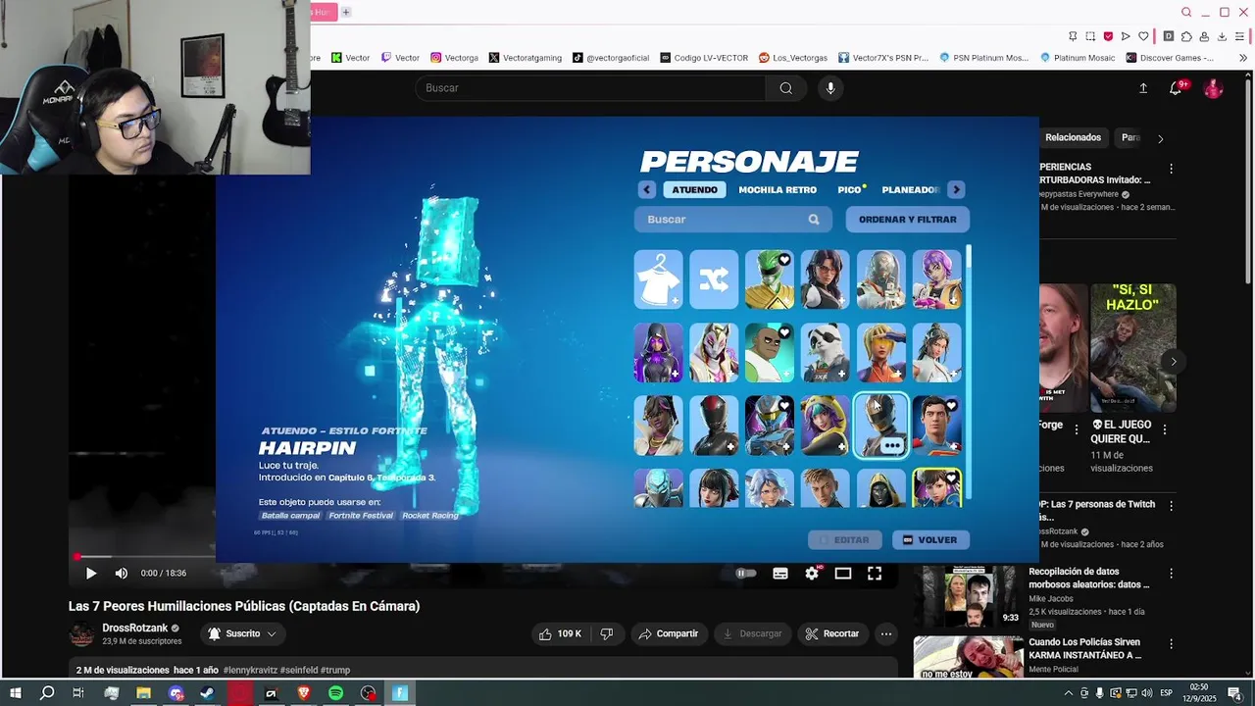Go to previous locker category arrow
This screenshot has height=706, width=1255.
647,190
